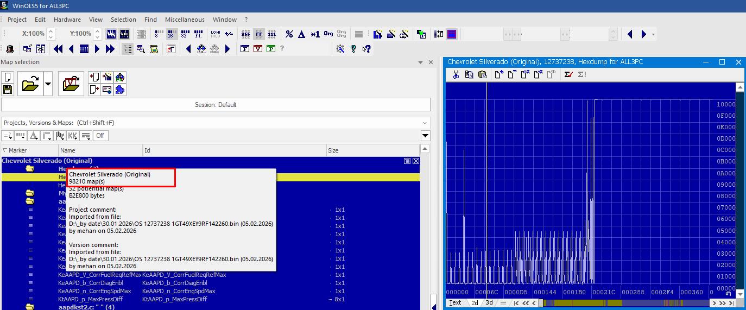Image resolution: width=746 pixels, height=310 pixels.
Task: Open dropdown arrow beside open-folder button
Action: tap(48, 84)
